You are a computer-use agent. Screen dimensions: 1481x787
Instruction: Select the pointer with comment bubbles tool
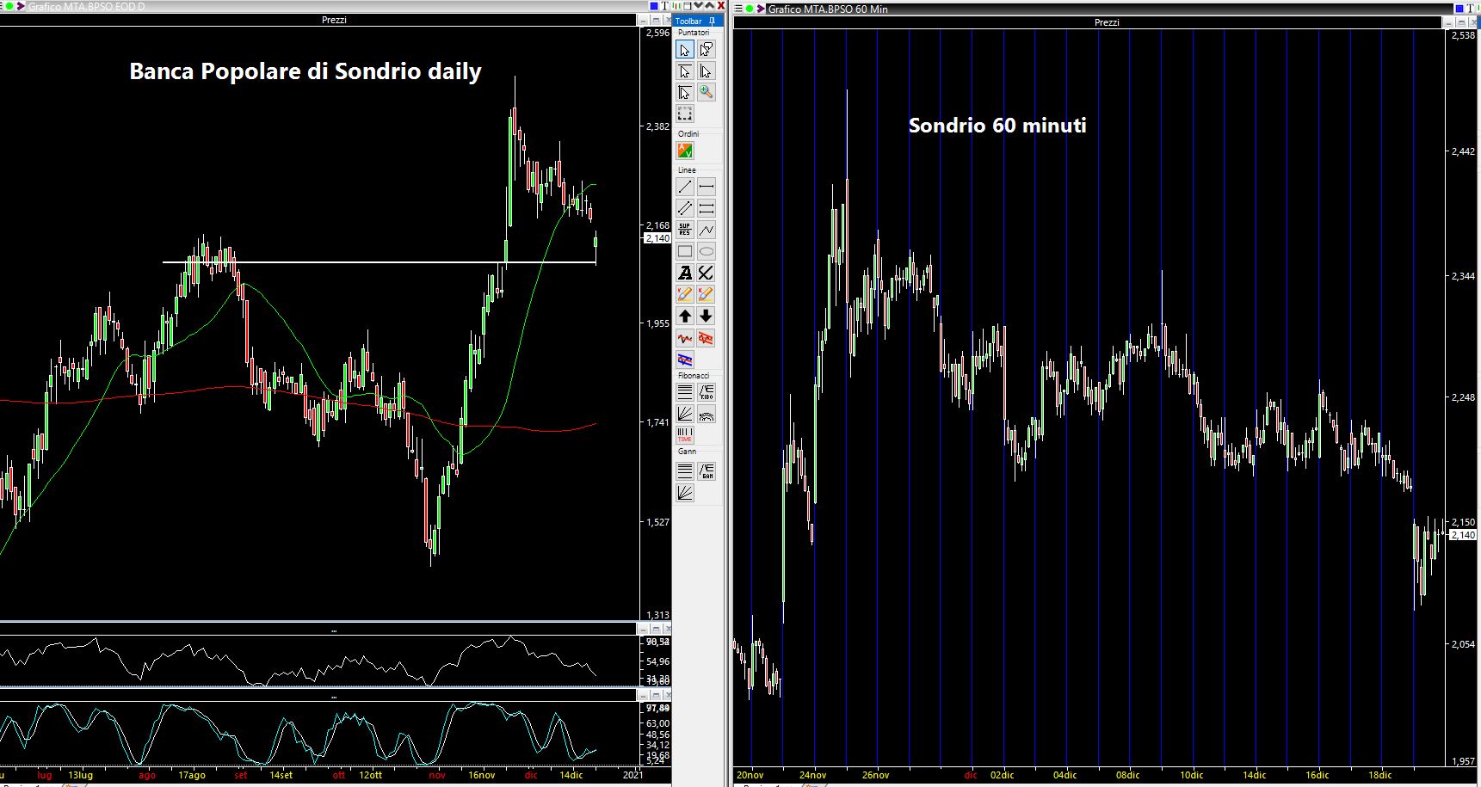pos(707,50)
